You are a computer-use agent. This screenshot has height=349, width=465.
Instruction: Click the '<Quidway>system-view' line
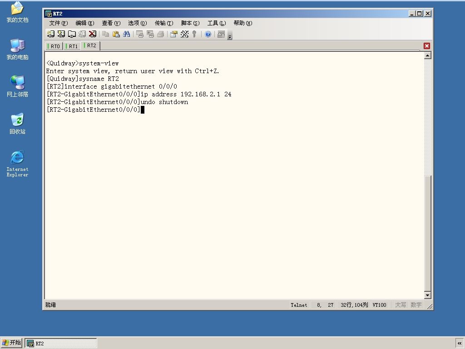[x=83, y=64]
